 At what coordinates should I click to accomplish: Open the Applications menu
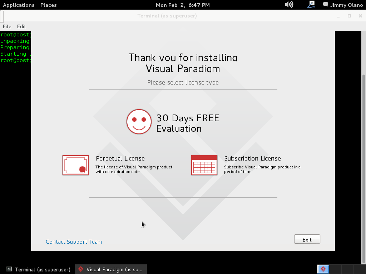pyautogui.click(x=19, y=5)
